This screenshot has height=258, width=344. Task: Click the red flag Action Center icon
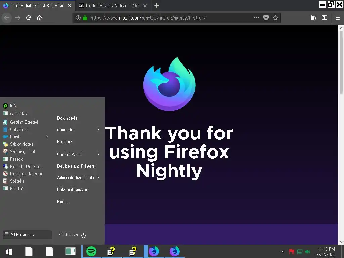(291, 252)
